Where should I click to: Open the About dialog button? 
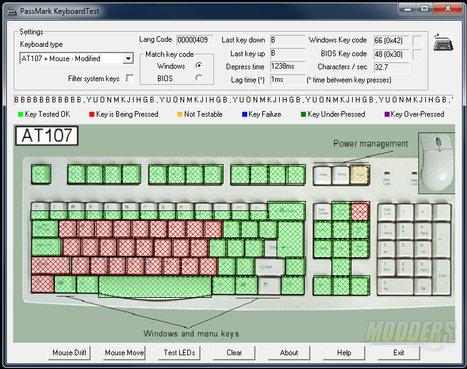289,353
